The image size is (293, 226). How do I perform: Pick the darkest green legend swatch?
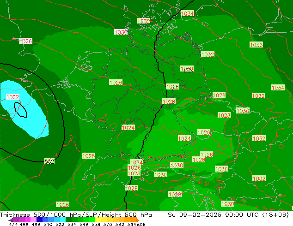[x=68, y=220]
